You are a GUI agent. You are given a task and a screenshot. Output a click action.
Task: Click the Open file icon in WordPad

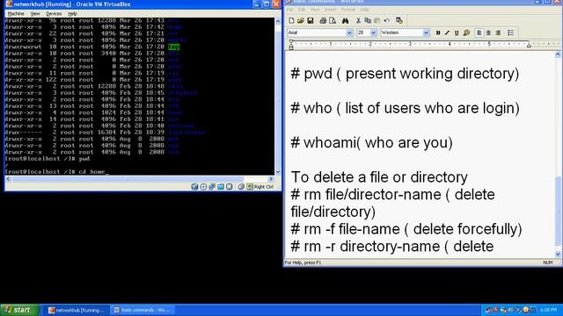(x=301, y=21)
